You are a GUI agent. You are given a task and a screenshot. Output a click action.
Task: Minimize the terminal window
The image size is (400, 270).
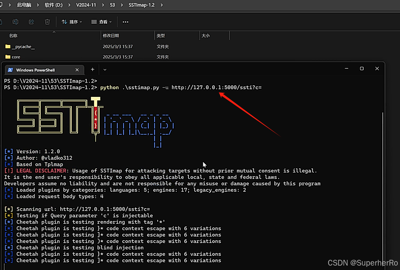pyautogui.click(x=346, y=68)
